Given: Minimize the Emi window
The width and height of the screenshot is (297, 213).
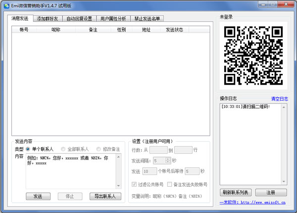Looking at the screenshot, I should (x=263, y=4).
